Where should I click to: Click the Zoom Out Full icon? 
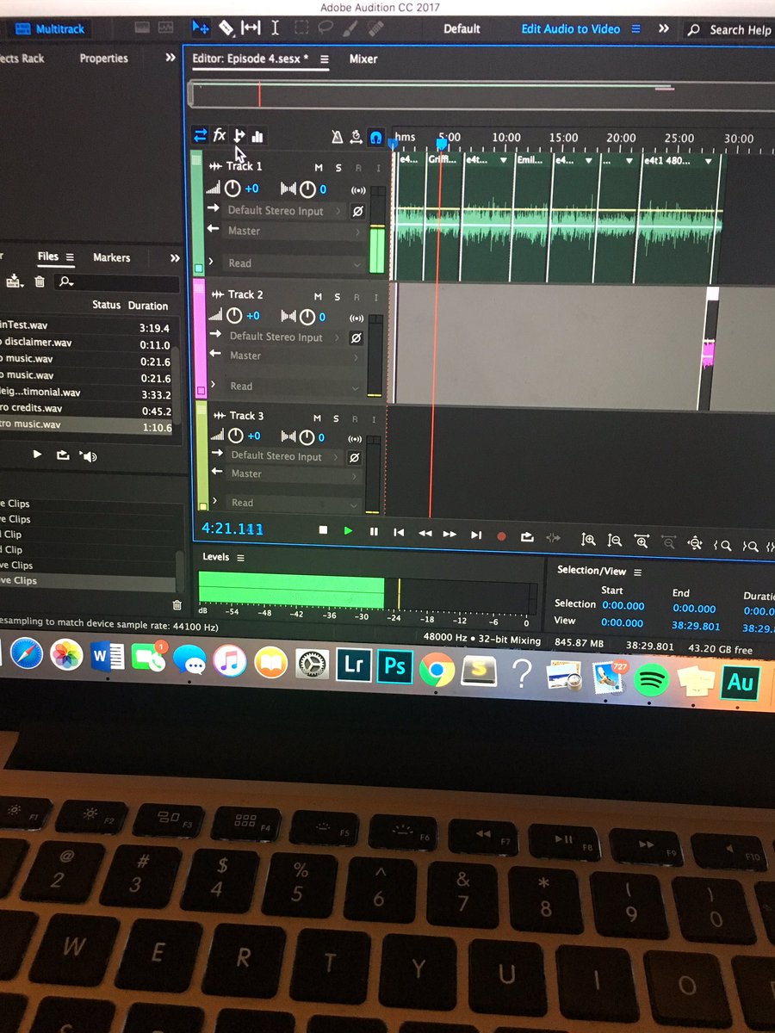[x=696, y=543]
